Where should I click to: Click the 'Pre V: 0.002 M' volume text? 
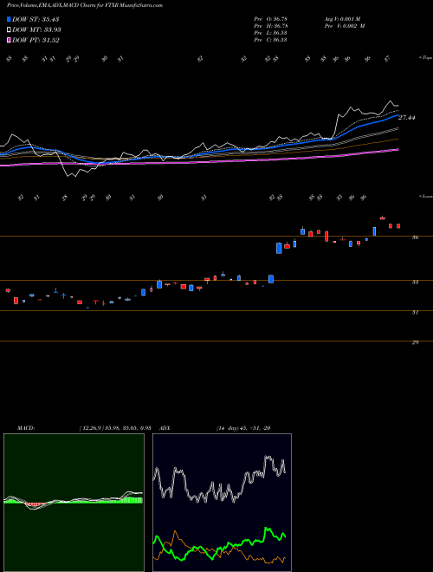(345, 26)
